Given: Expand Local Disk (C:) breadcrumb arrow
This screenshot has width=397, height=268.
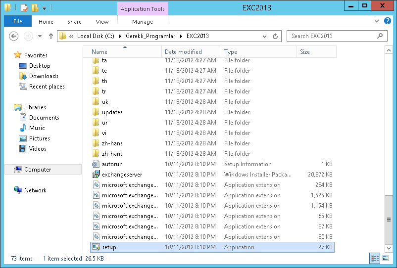Looking at the screenshot, I should click(120, 36).
